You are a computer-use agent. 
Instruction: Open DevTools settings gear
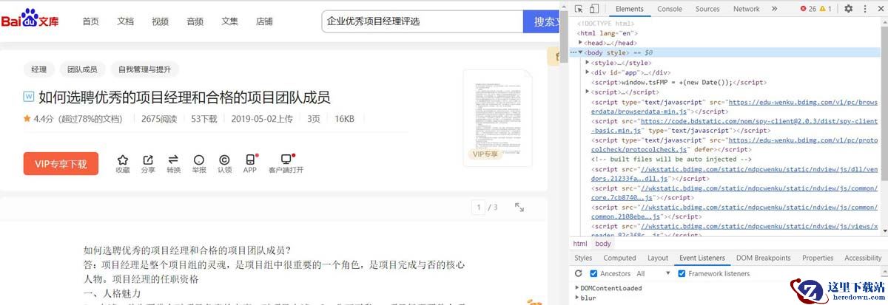848,9
